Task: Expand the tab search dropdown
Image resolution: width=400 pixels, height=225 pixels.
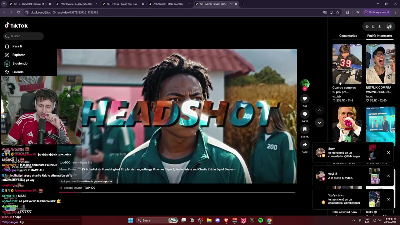Action: [x=4, y=4]
